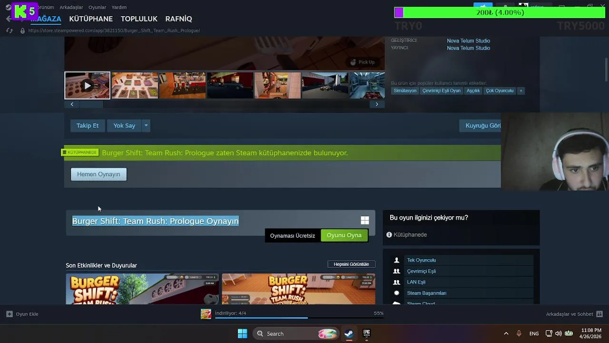Switch to the KÜTÜPHANE tab
Image resolution: width=609 pixels, height=343 pixels.
[91, 19]
